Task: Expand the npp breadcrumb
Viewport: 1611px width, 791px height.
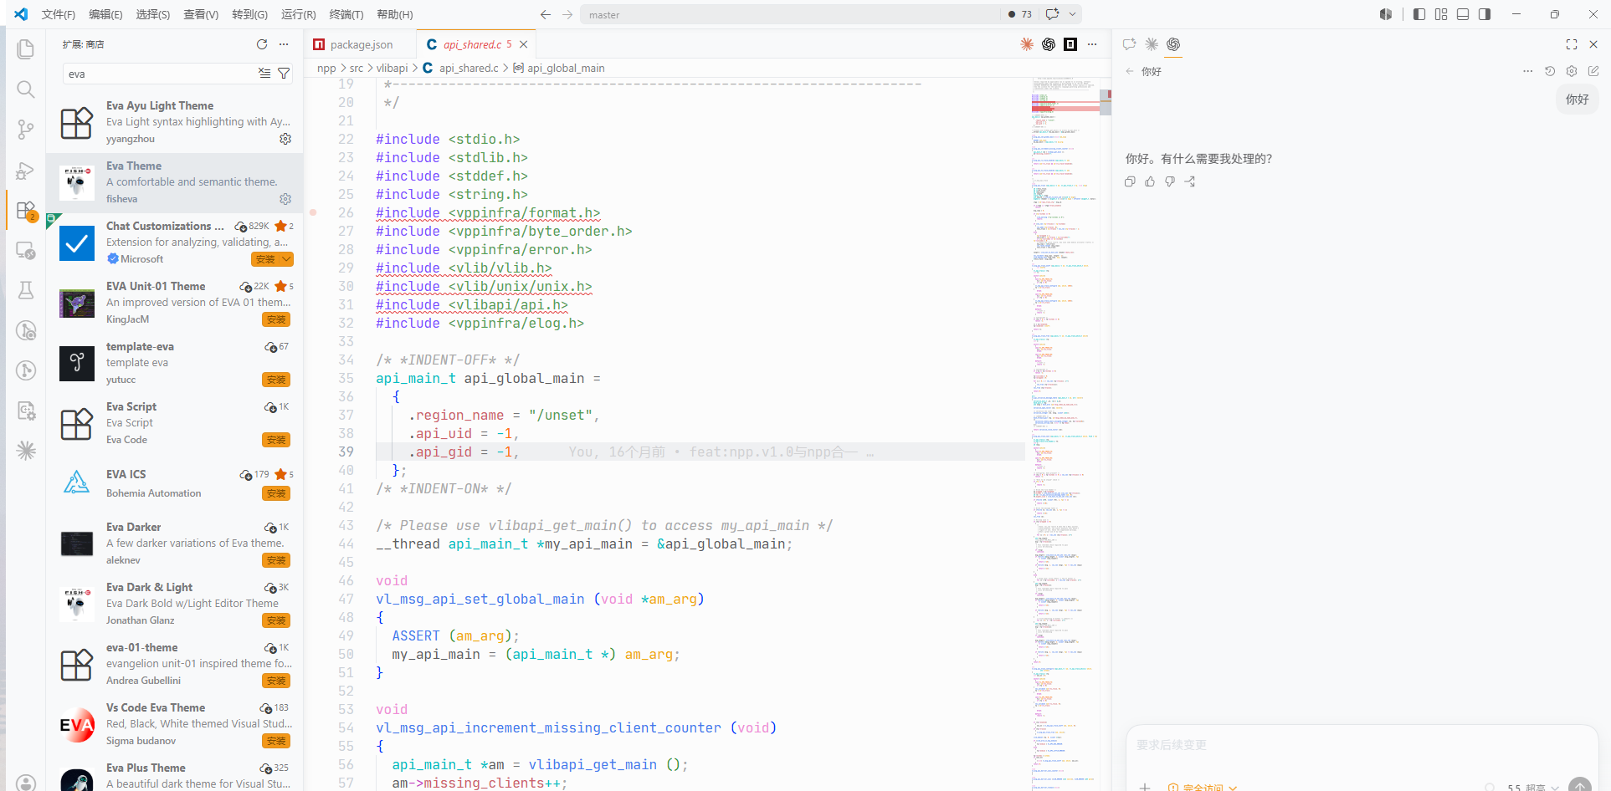Action: pos(326,68)
